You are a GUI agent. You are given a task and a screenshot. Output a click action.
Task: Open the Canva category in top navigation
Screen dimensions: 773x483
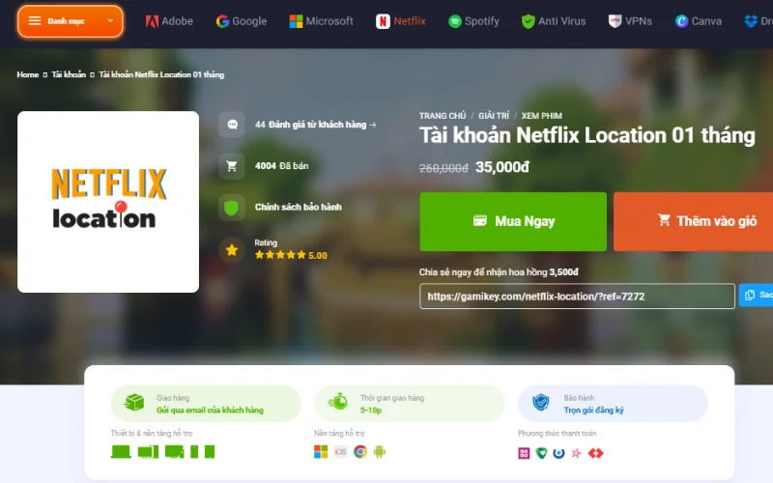pos(699,21)
